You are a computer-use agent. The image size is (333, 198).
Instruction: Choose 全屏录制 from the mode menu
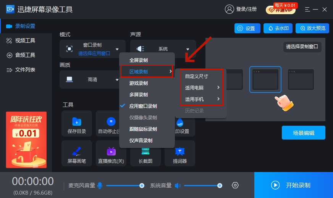click(147, 60)
